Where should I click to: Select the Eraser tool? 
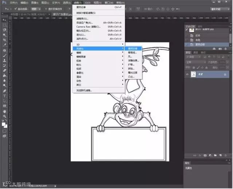[5, 70]
